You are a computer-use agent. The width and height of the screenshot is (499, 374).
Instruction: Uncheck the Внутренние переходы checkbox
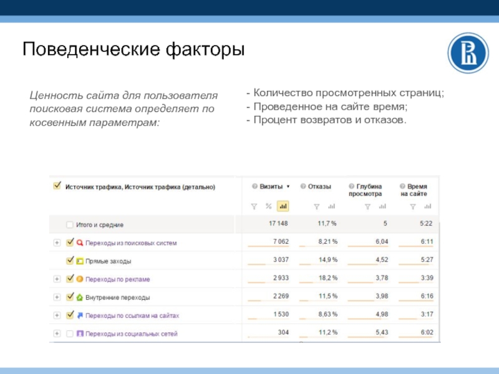[70, 297]
